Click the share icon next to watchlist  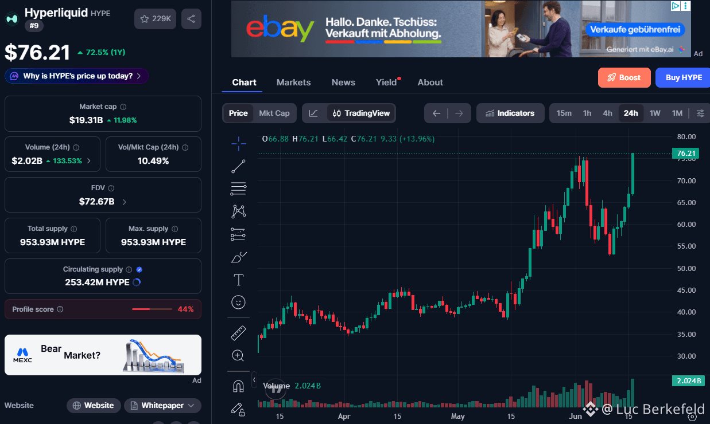(x=191, y=19)
